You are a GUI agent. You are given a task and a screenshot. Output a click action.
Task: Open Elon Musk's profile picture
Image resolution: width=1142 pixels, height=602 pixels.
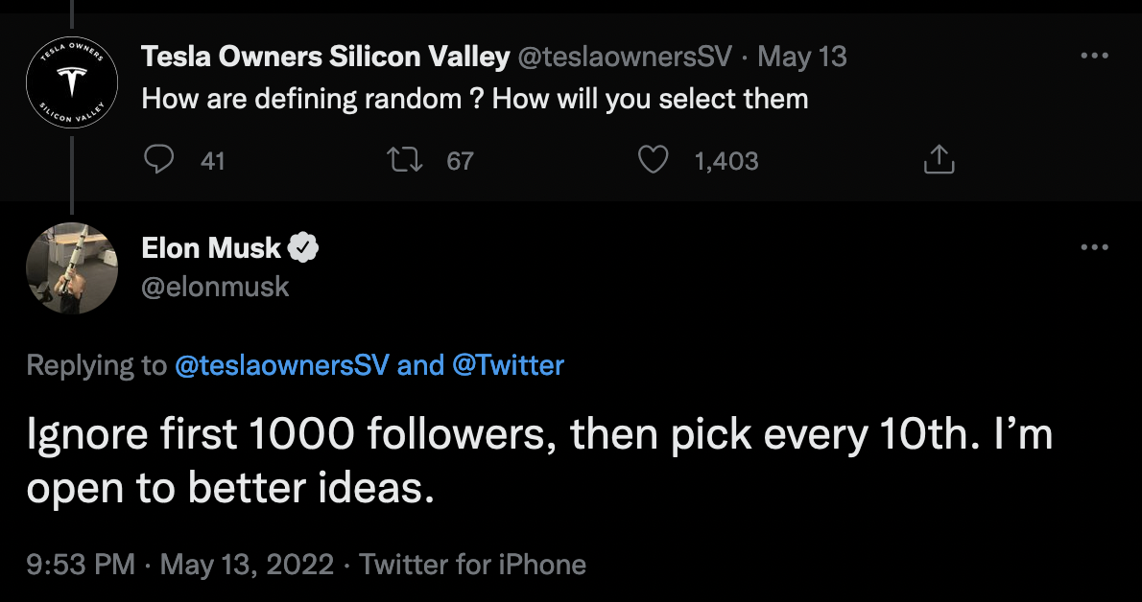click(71, 267)
